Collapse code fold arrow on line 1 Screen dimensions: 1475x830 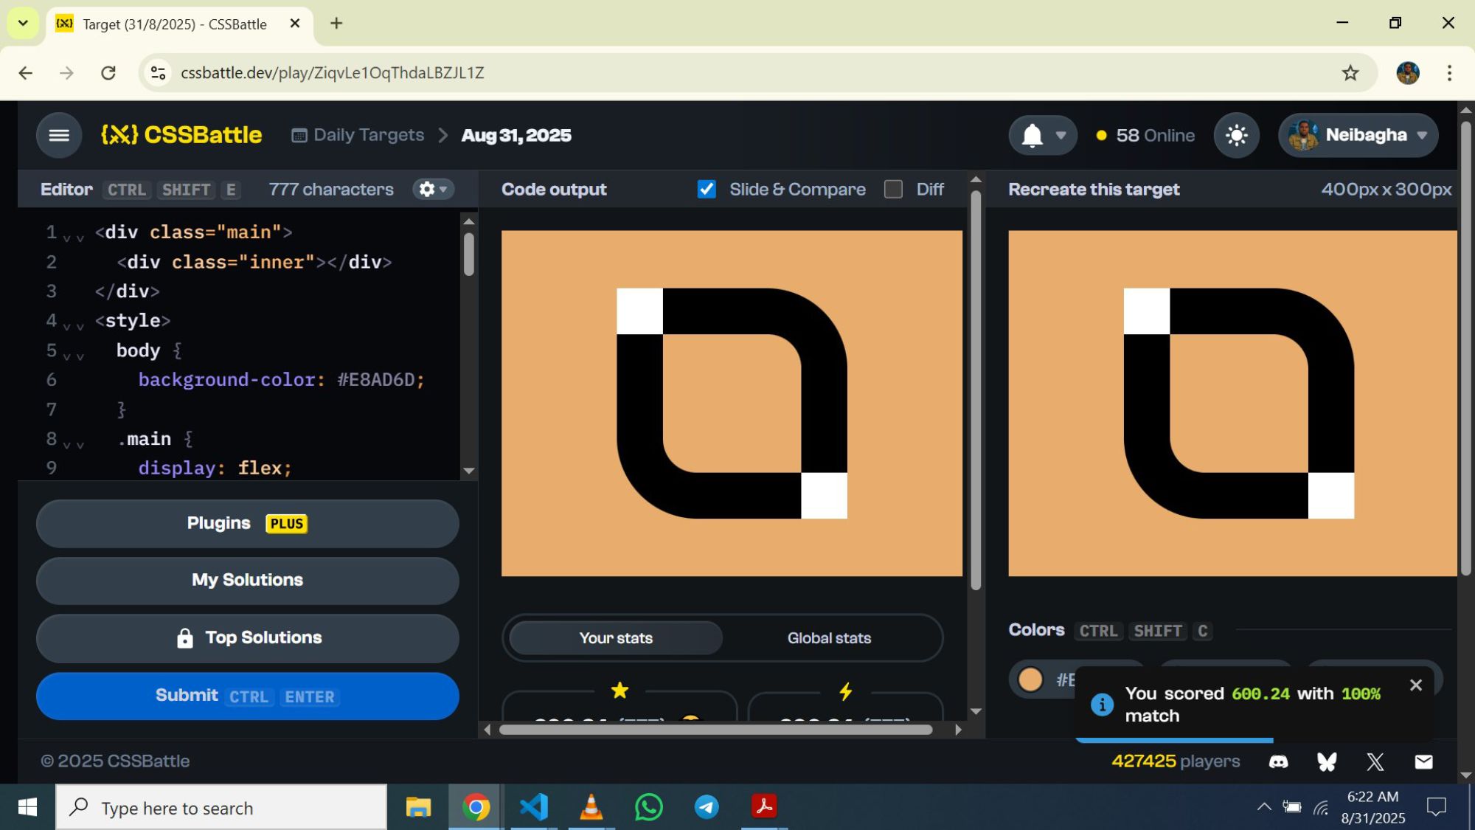(x=67, y=238)
